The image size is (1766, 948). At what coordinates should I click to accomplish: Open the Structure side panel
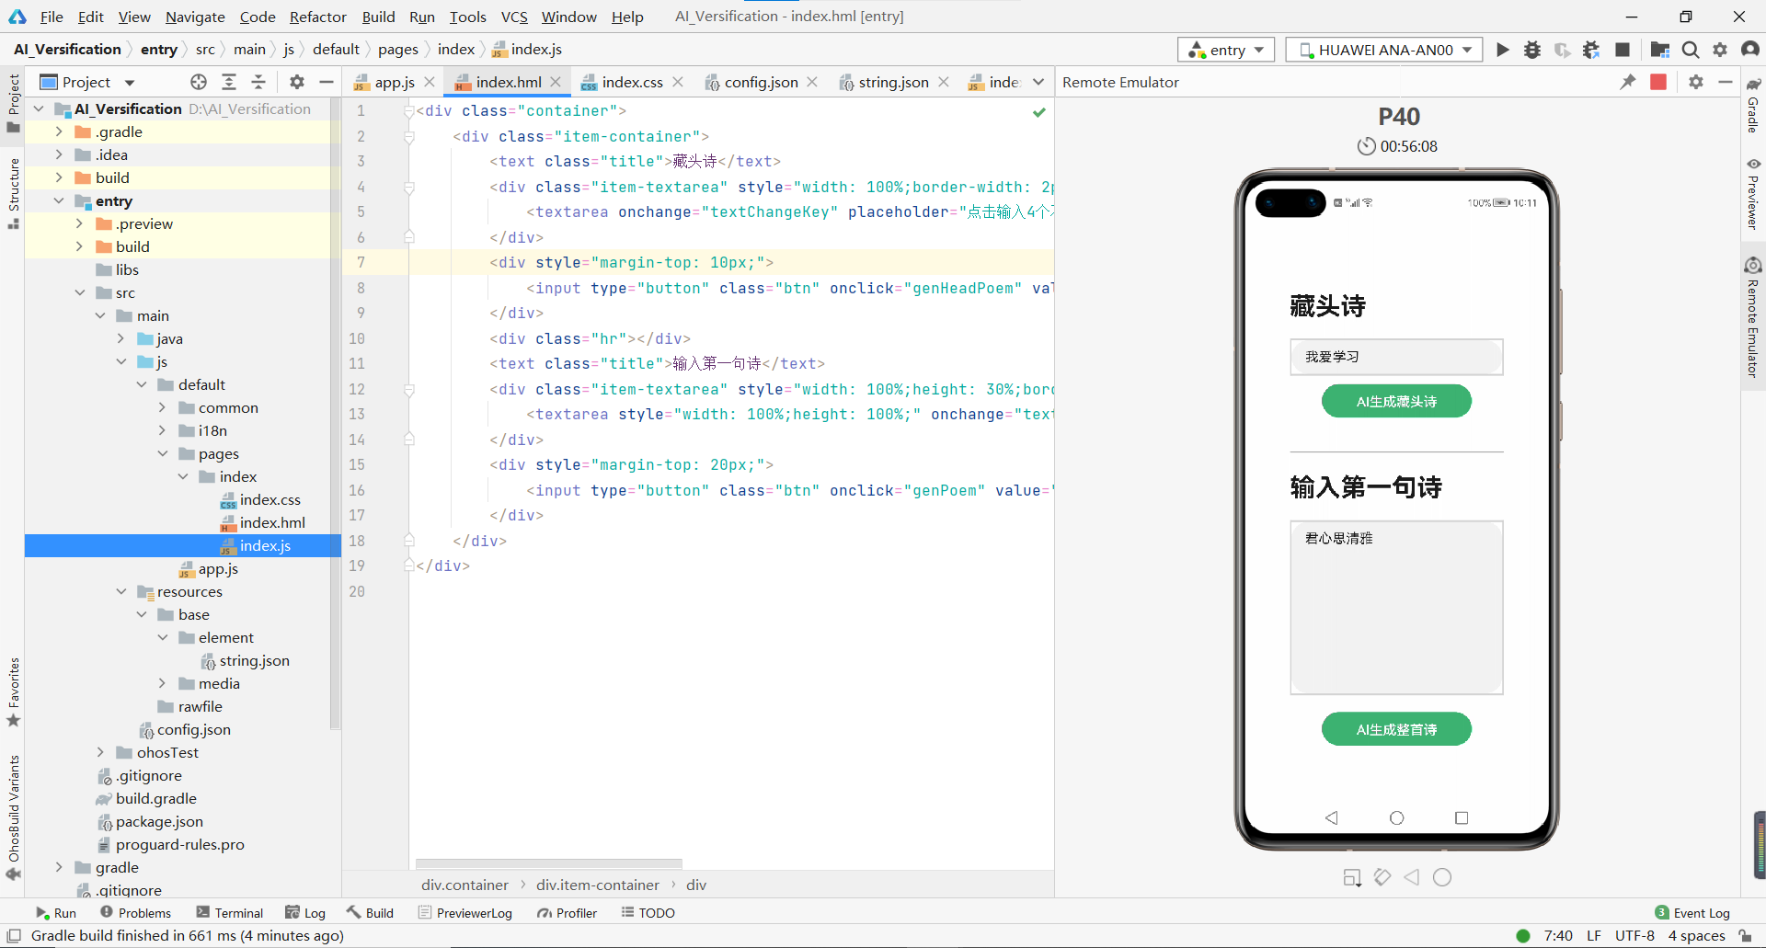[14, 193]
